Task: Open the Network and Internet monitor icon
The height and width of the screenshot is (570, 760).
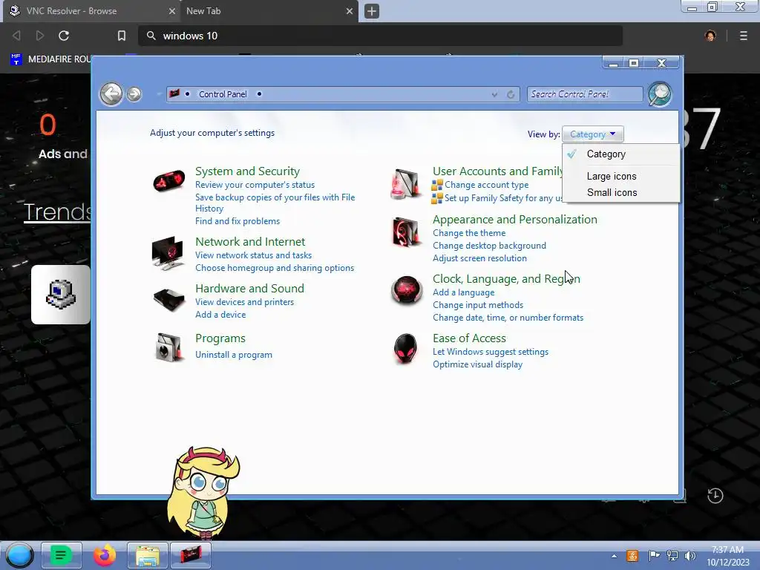Action: tap(168, 252)
